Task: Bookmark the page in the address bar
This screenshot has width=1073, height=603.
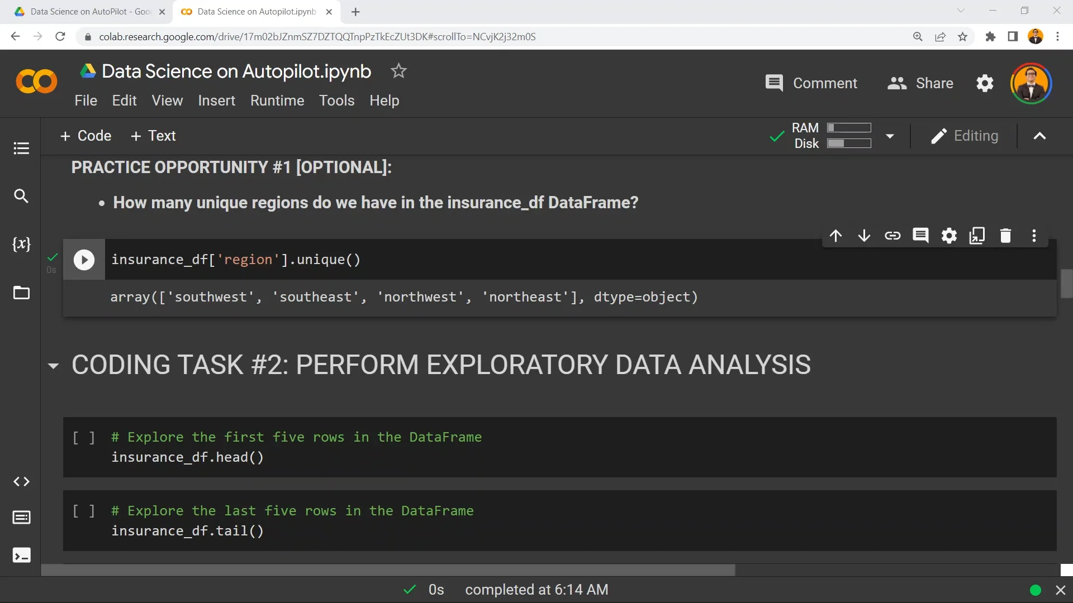Action: 962,36
